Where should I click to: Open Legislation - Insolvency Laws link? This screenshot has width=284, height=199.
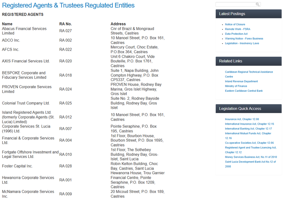[242, 43]
